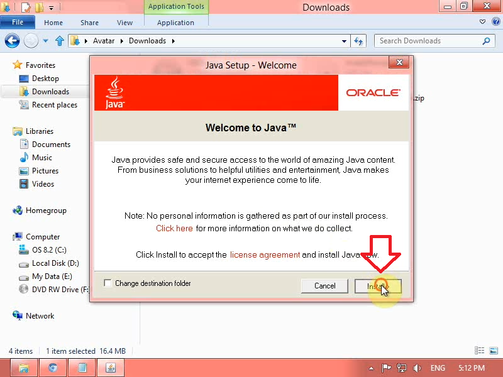Click the ENG language indicator
The image size is (503, 377).
click(438, 368)
